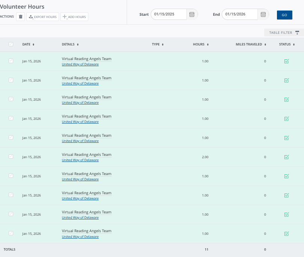Image resolution: width=304 pixels, height=257 pixels.
Task: Click the Table Filter funnel icon
Action: tap(297, 33)
